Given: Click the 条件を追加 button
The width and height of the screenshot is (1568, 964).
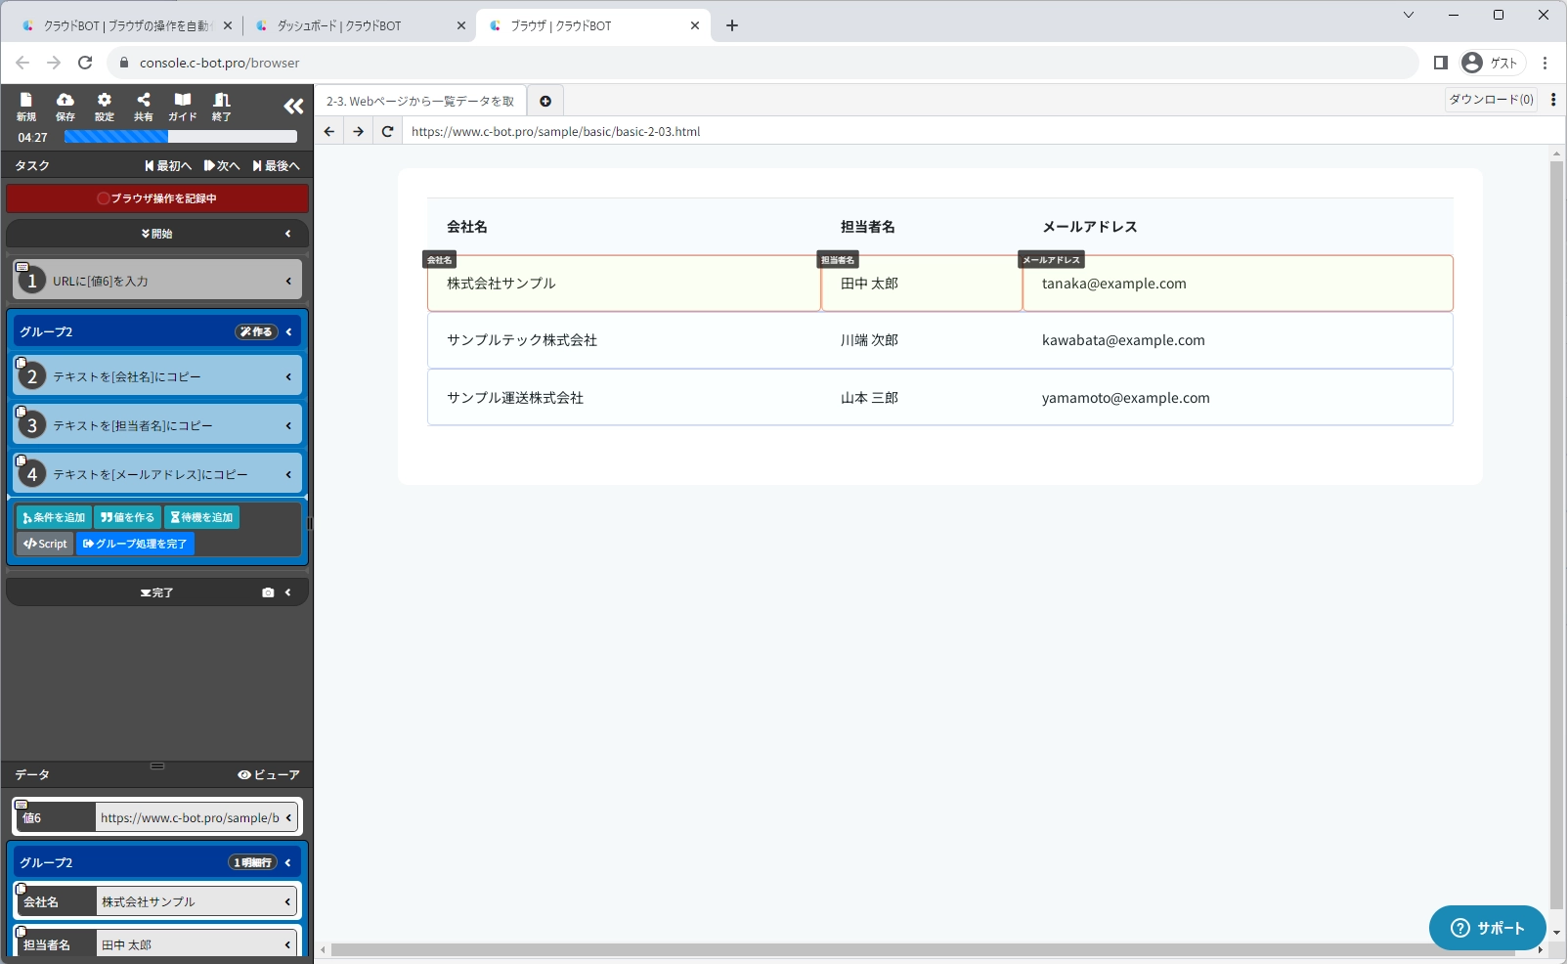Looking at the screenshot, I should (x=54, y=518).
